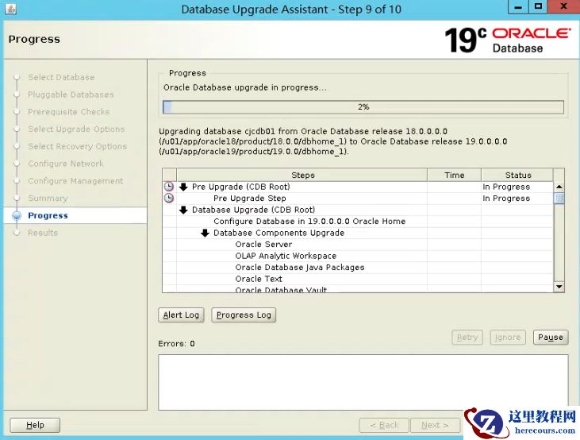The height and width of the screenshot is (440, 580).
Task: Click the errors message text area
Action: (363, 382)
